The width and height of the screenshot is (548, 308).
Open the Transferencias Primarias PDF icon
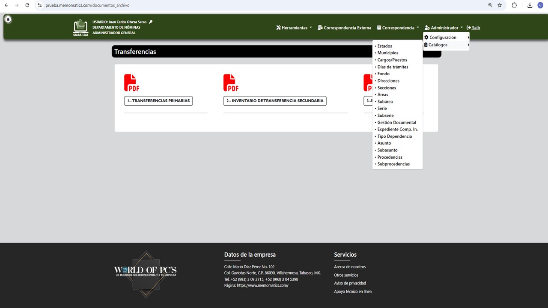(x=131, y=83)
